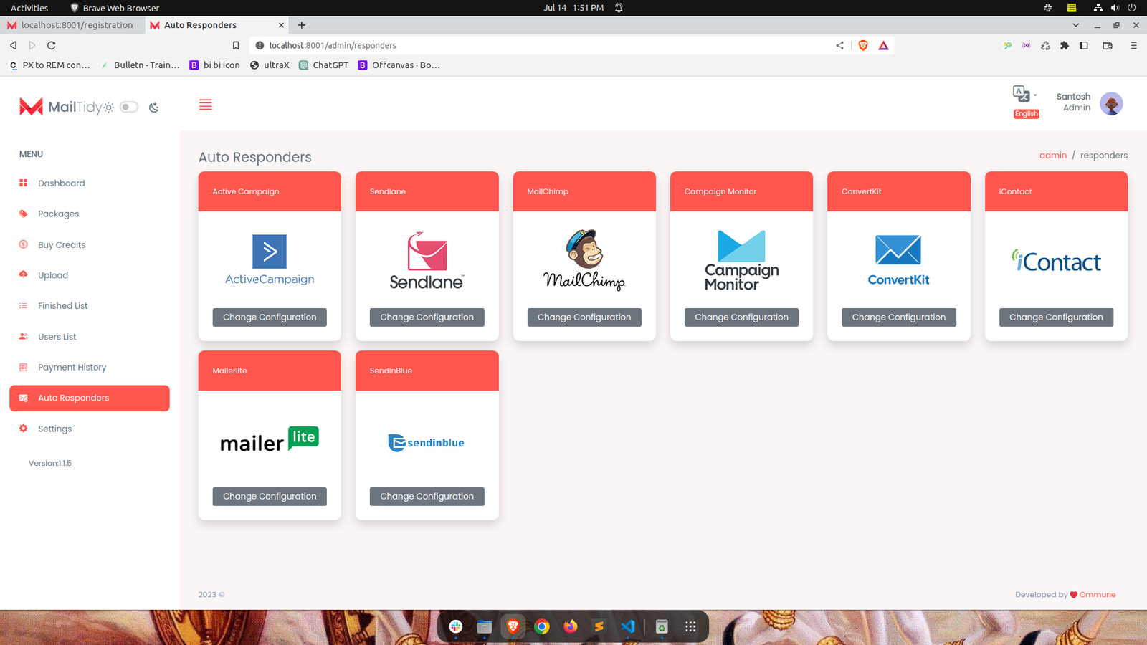Open ChatGPT bookmark
This screenshot has width=1147, height=645.
click(x=323, y=65)
